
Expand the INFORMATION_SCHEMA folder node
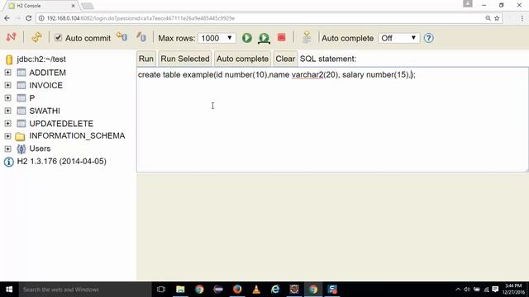tap(7, 136)
